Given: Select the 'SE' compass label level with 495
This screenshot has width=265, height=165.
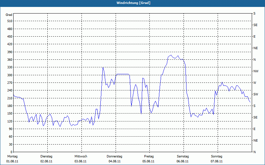Looking at the screenshot, I should pos(255,25).
